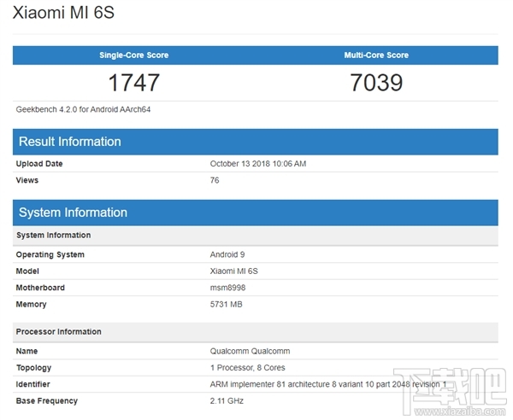The image size is (513, 420).
Task: Click the Result Information section header
Action: coord(255,142)
